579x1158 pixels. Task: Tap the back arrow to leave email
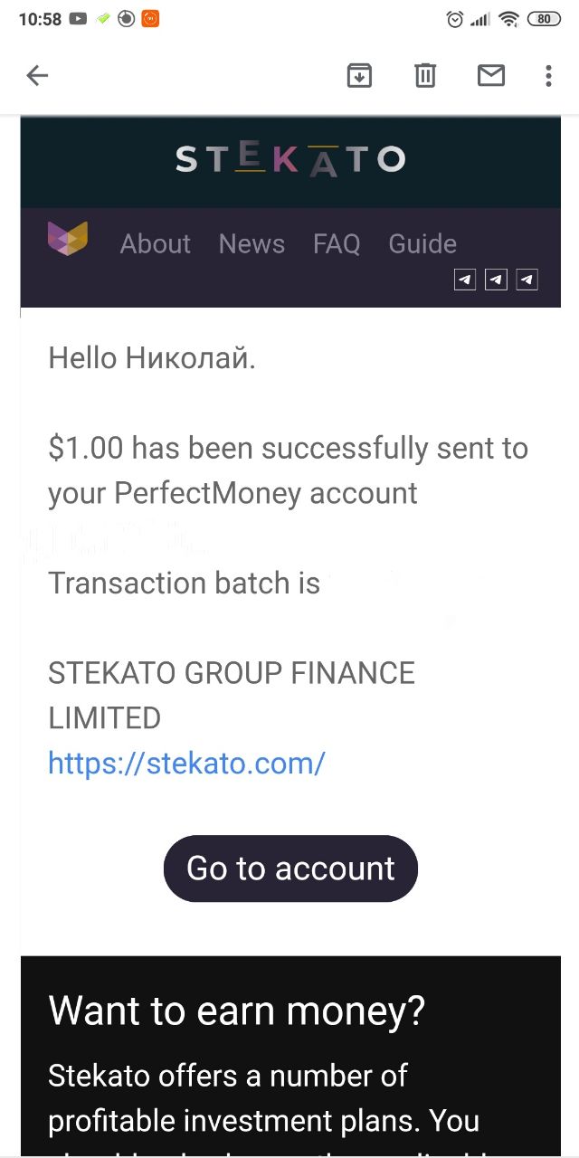pos(37,76)
